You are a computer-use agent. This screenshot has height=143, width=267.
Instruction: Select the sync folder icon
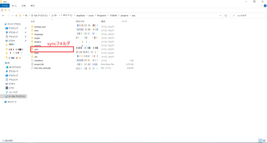32,49
